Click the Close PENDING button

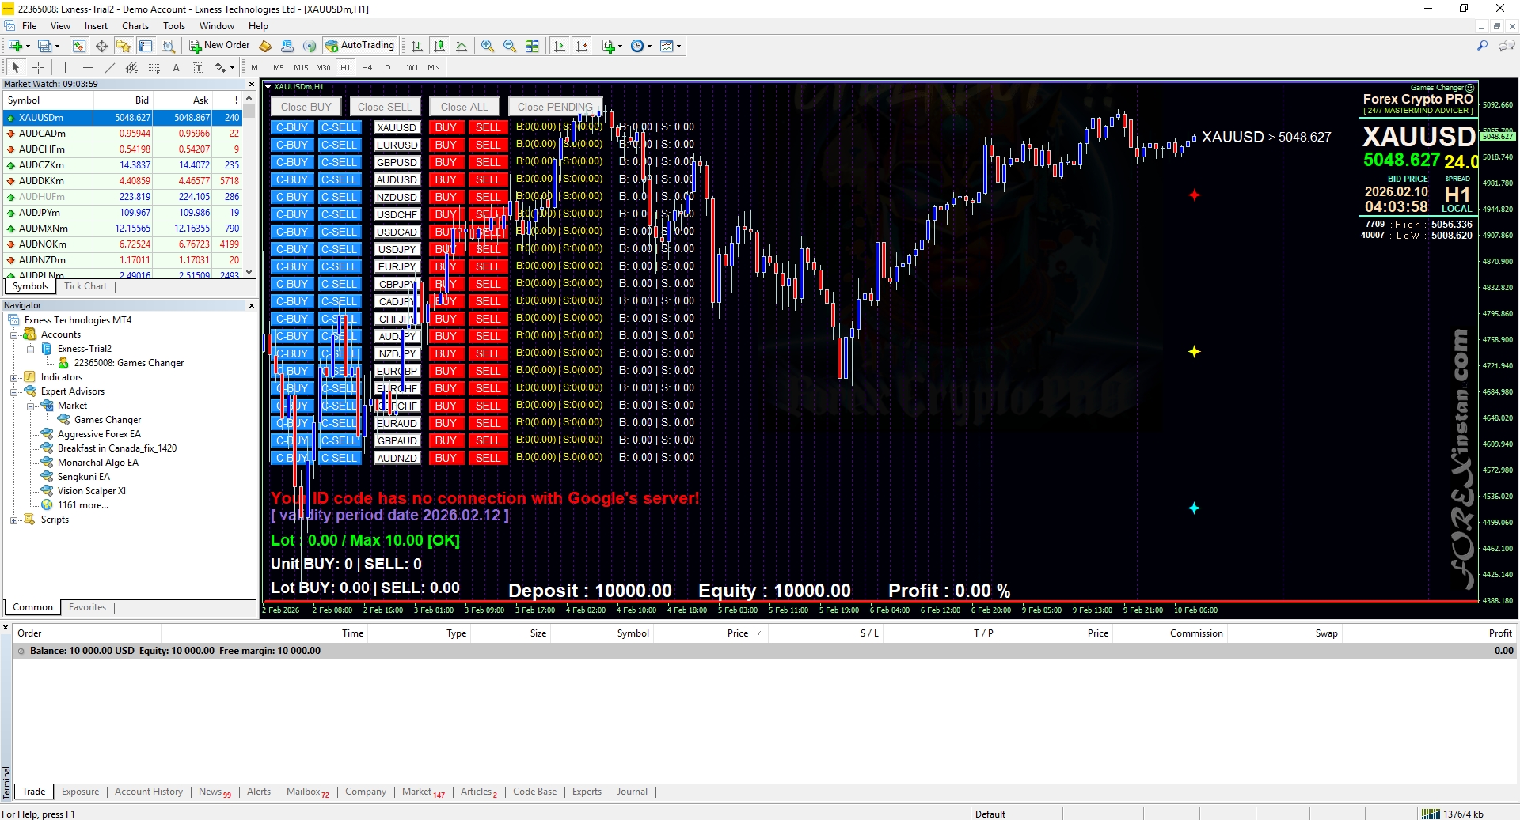click(555, 107)
